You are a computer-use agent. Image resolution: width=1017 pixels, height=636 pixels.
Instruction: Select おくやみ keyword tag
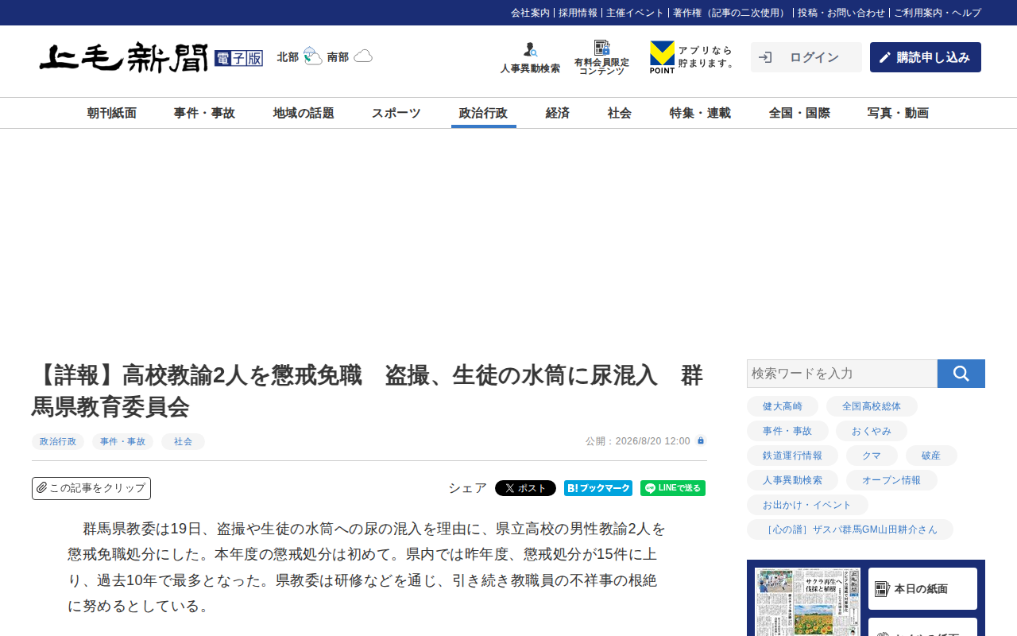point(872,431)
